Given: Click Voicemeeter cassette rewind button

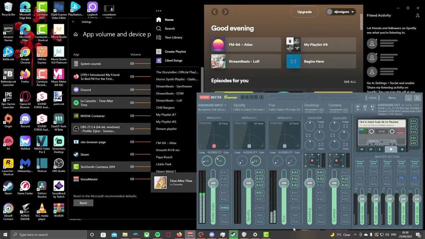Looking at the screenshot, I should 362,149.
